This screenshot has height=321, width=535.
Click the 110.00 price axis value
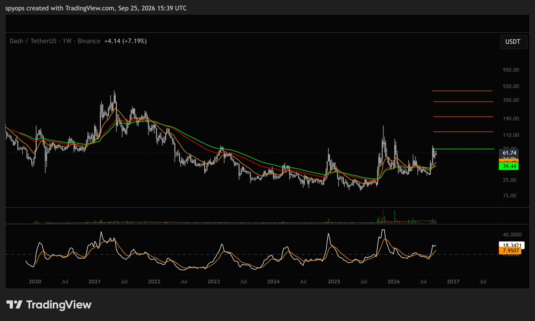510,135
